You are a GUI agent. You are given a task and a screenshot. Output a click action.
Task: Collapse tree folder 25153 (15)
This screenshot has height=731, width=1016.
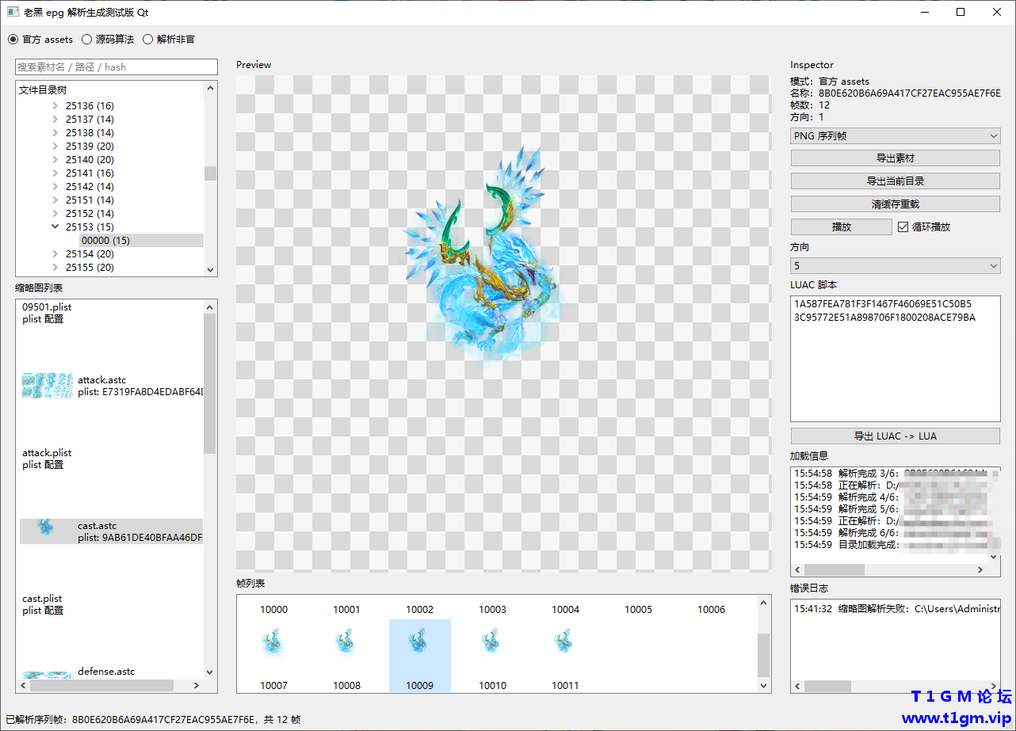(55, 227)
